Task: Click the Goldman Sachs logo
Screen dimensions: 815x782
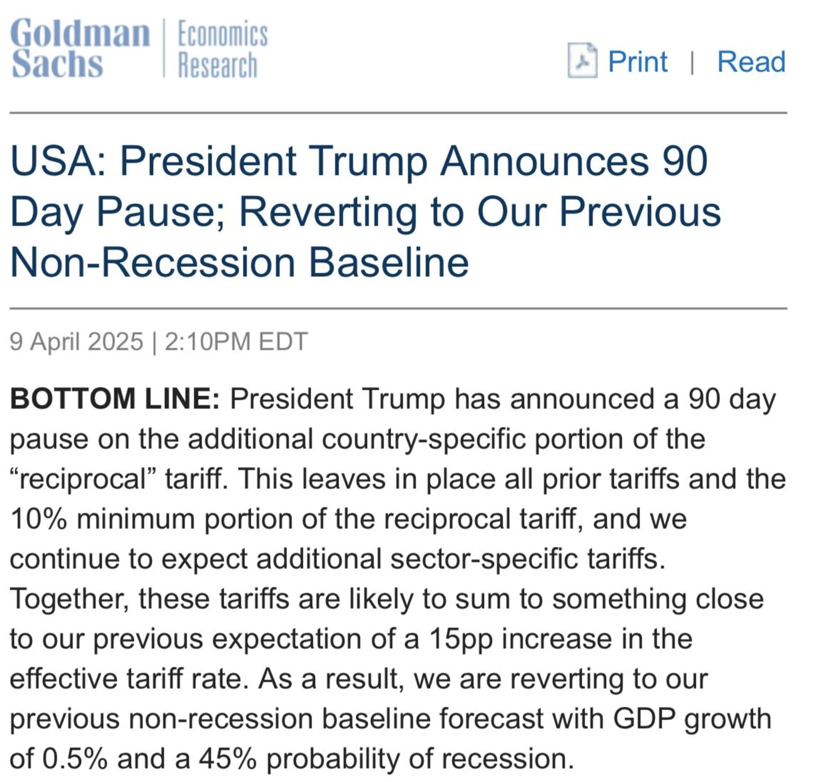Action: [81, 48]
